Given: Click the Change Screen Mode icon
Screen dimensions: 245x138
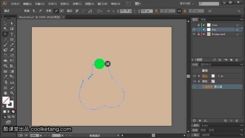Looking at the screenshot, I should tap(8, 122).
